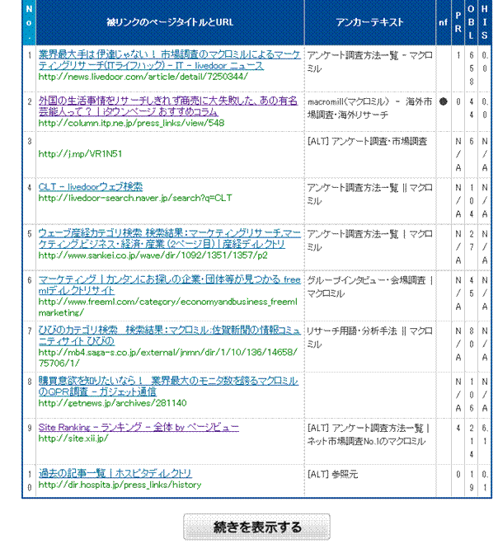Click anchor text 'ネット市場調査No.1のマクロミル' in row 9
498x558 pixels.
pyautogui.click(x=366, y=441)
